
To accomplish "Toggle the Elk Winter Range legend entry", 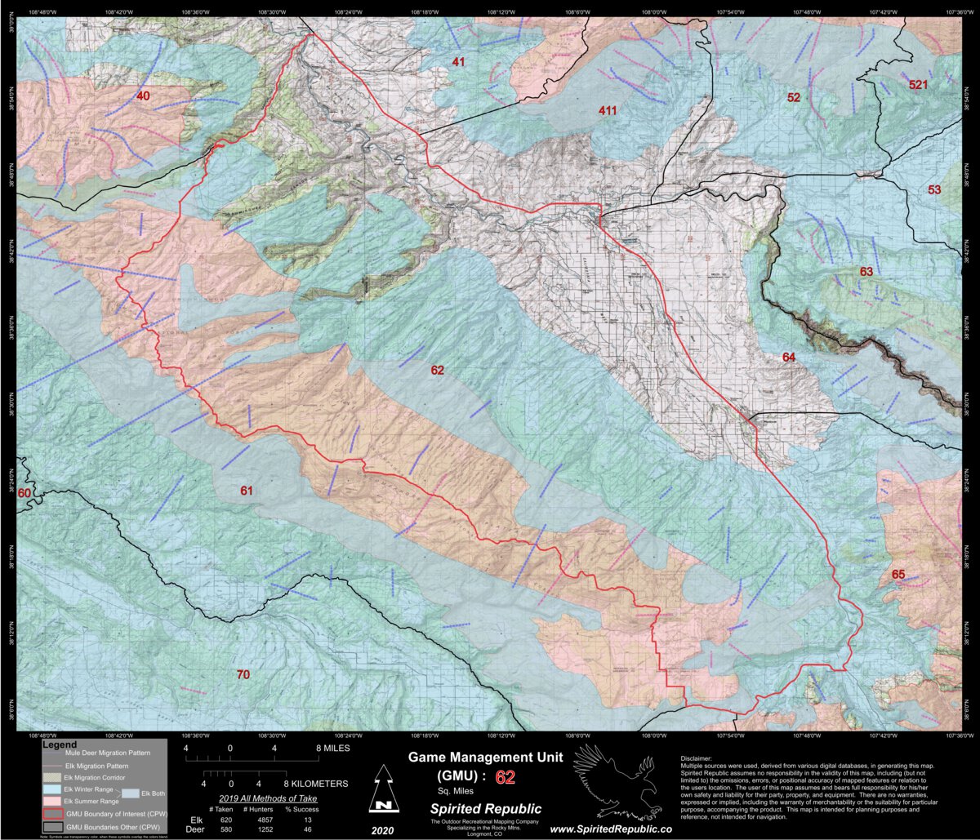I will pos(51,789).
